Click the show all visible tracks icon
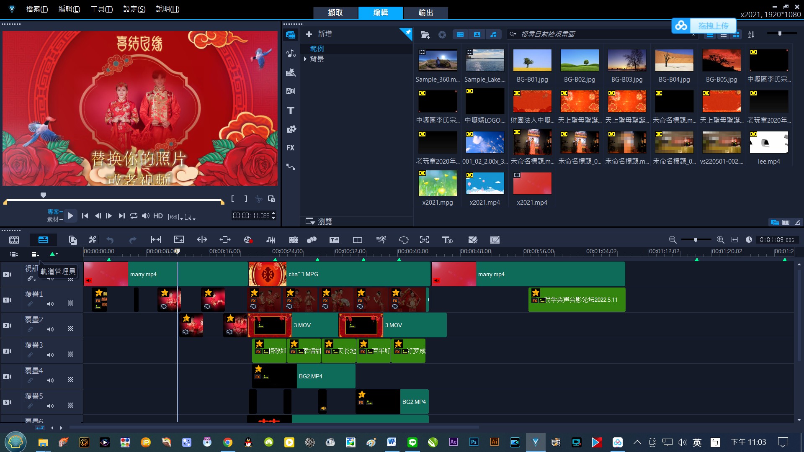The image size is (804, 452). coord(14,254)
